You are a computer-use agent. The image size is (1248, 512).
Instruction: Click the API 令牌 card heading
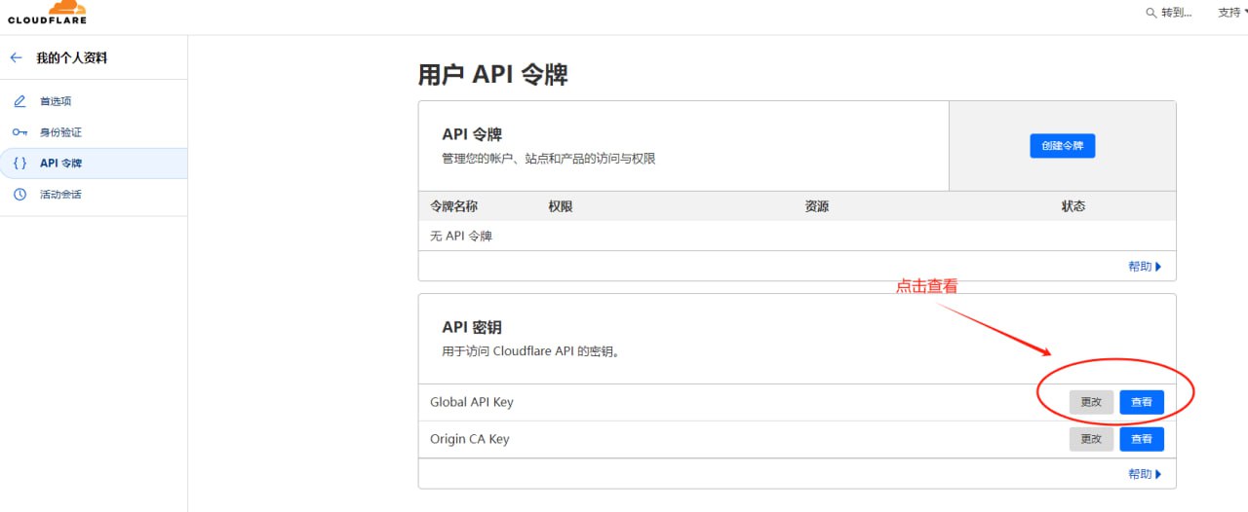(472, 134)
